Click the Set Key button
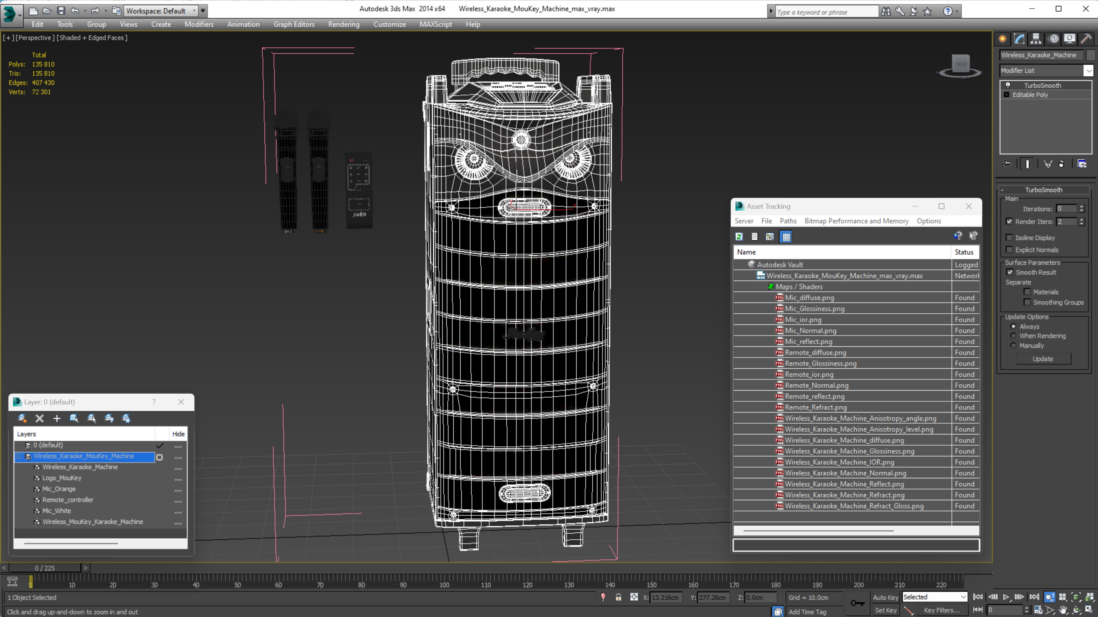Image resolution: width=1098 pixels, height=617 pixels. pos(885,610)
